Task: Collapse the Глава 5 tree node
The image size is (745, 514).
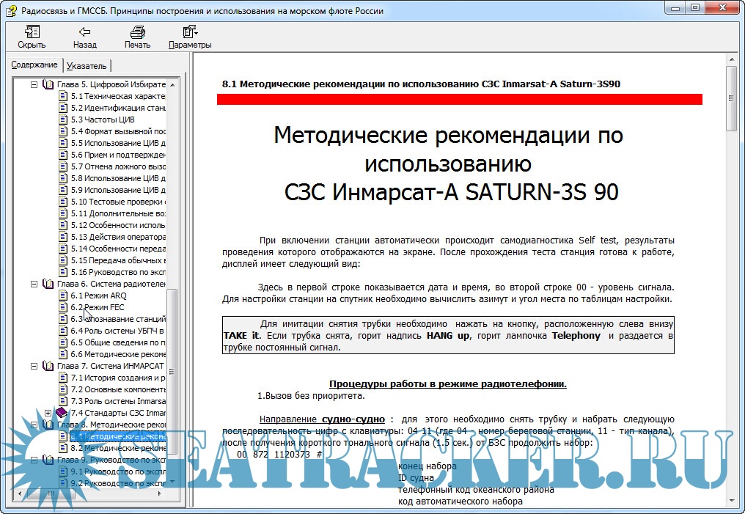Action: pos(34,84)
